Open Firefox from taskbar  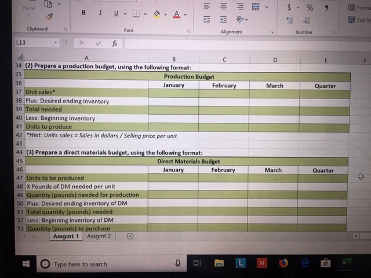point(283,262)
